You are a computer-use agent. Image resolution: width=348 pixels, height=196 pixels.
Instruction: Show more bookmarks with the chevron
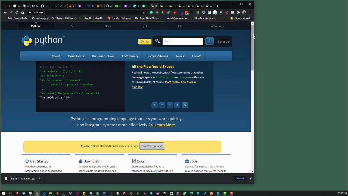point(225,18)
